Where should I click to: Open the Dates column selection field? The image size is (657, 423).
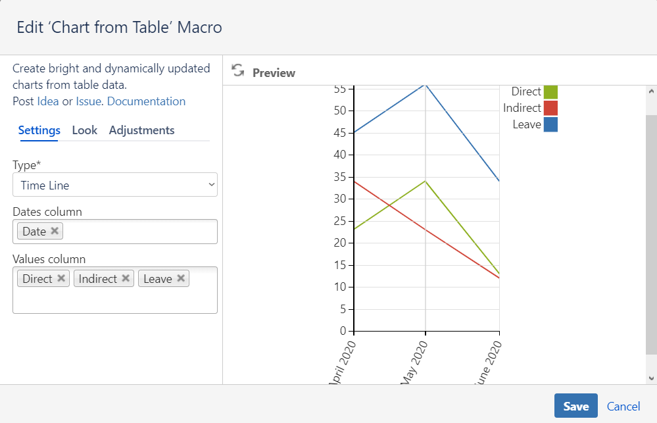coord(132,231)
